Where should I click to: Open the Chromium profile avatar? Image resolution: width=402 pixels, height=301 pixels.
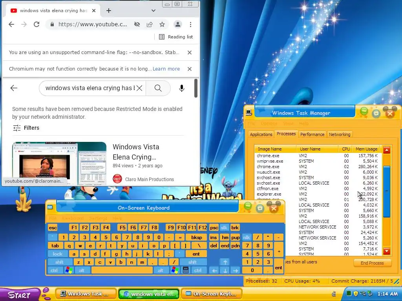[177, 24]
